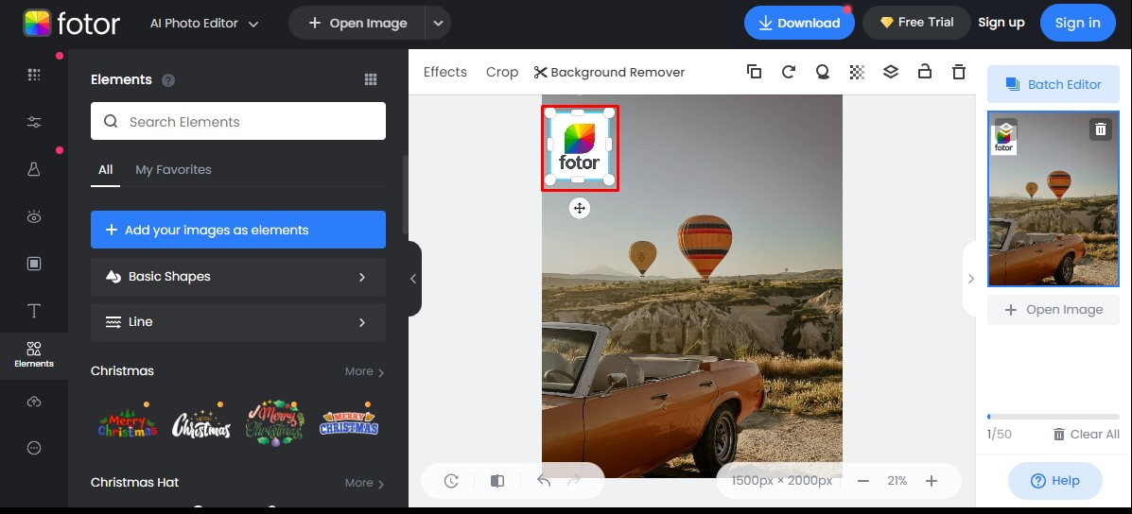Screen dimensions: 1132x514
Task: Open the Crop option
Action: [502, 72]
